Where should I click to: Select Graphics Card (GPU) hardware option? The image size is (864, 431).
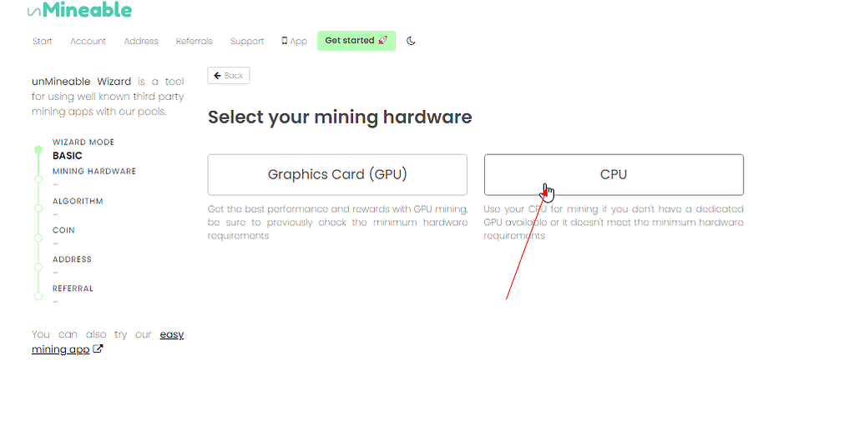(337, 174)
